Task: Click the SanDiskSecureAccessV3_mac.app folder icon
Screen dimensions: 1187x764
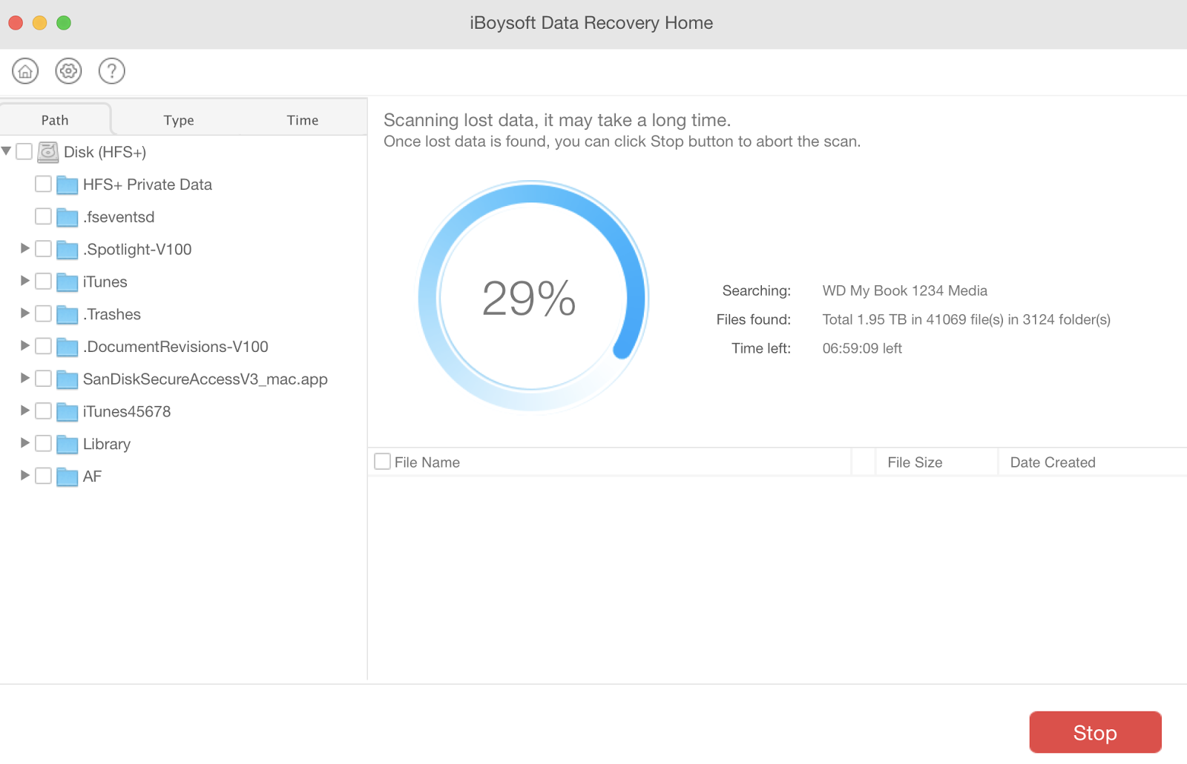Action: [x=67, y=379]
